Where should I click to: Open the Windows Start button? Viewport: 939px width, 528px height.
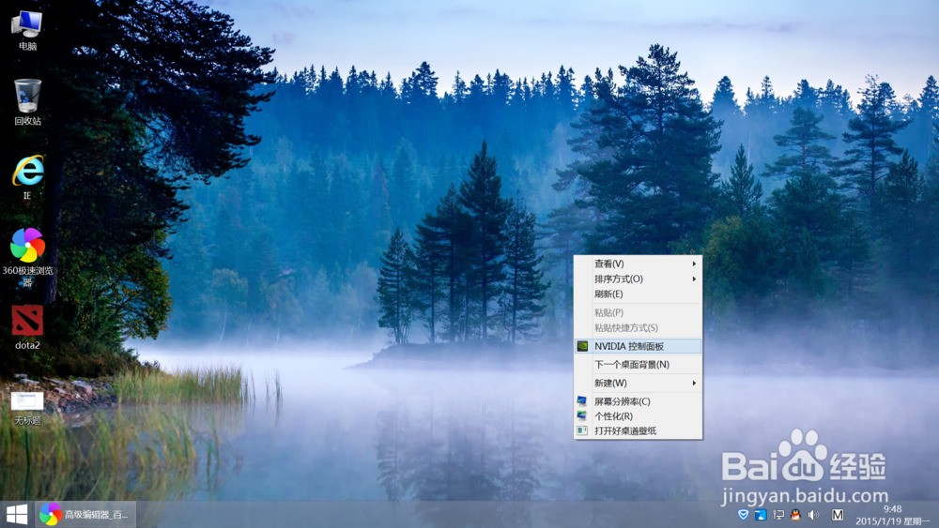(17, 514)
